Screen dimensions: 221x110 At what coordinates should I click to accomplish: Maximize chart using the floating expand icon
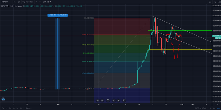[x=108, y=100]
